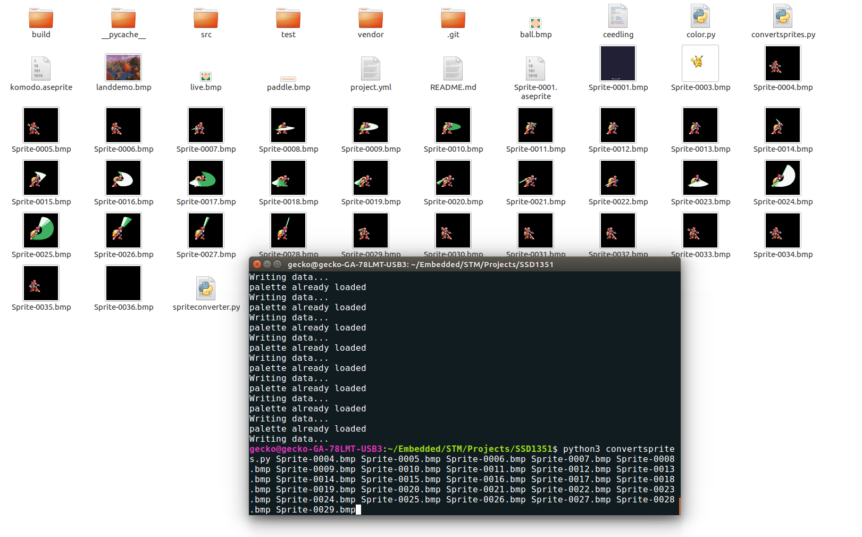
Task: Select landdemo.bmp thumbnail
Action: [x=123, y=67]
